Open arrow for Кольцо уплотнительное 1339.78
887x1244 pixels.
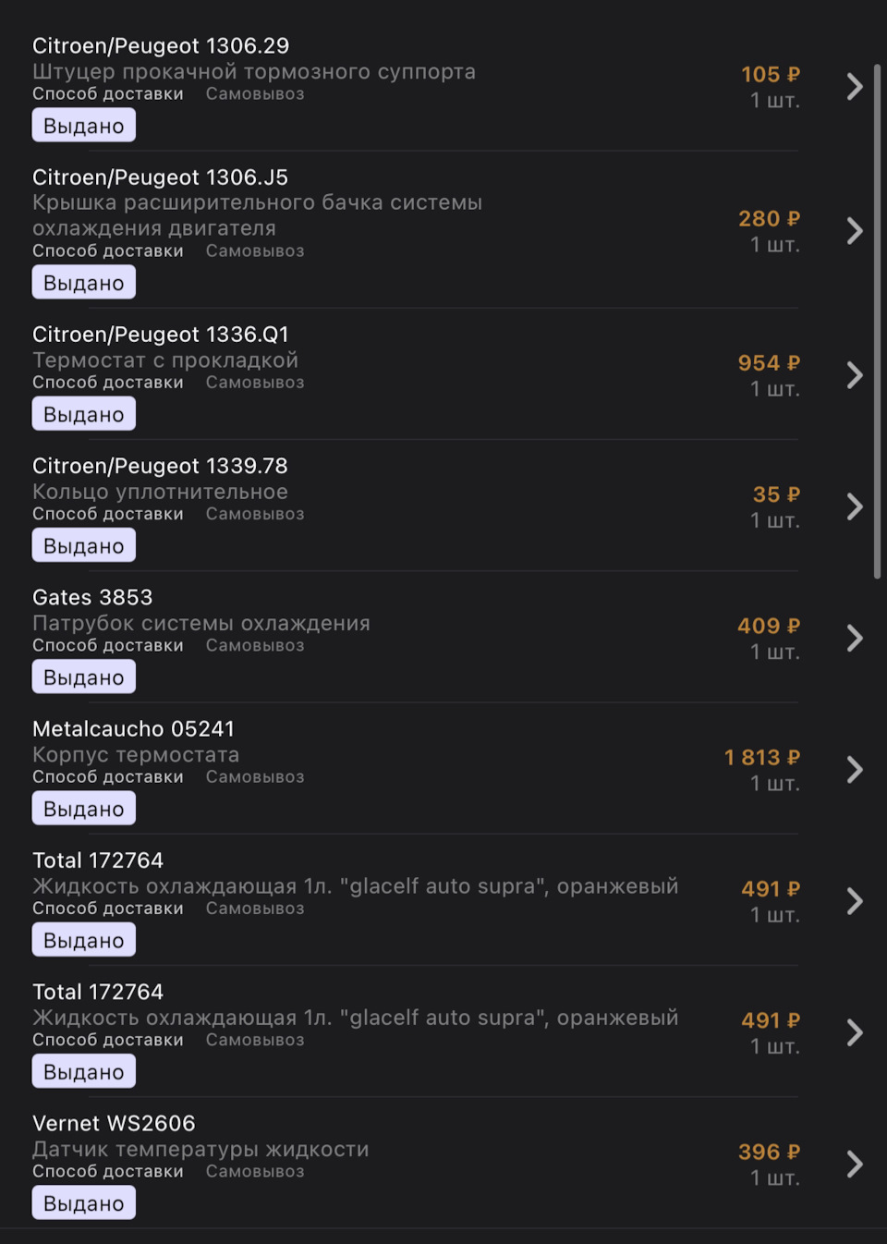tap(855, 506)
